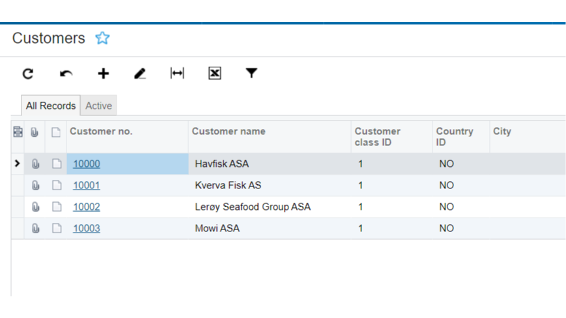Screen dimensions: 566x318
Task: Open the Filter funnel icon
Action: click(251, 73)
